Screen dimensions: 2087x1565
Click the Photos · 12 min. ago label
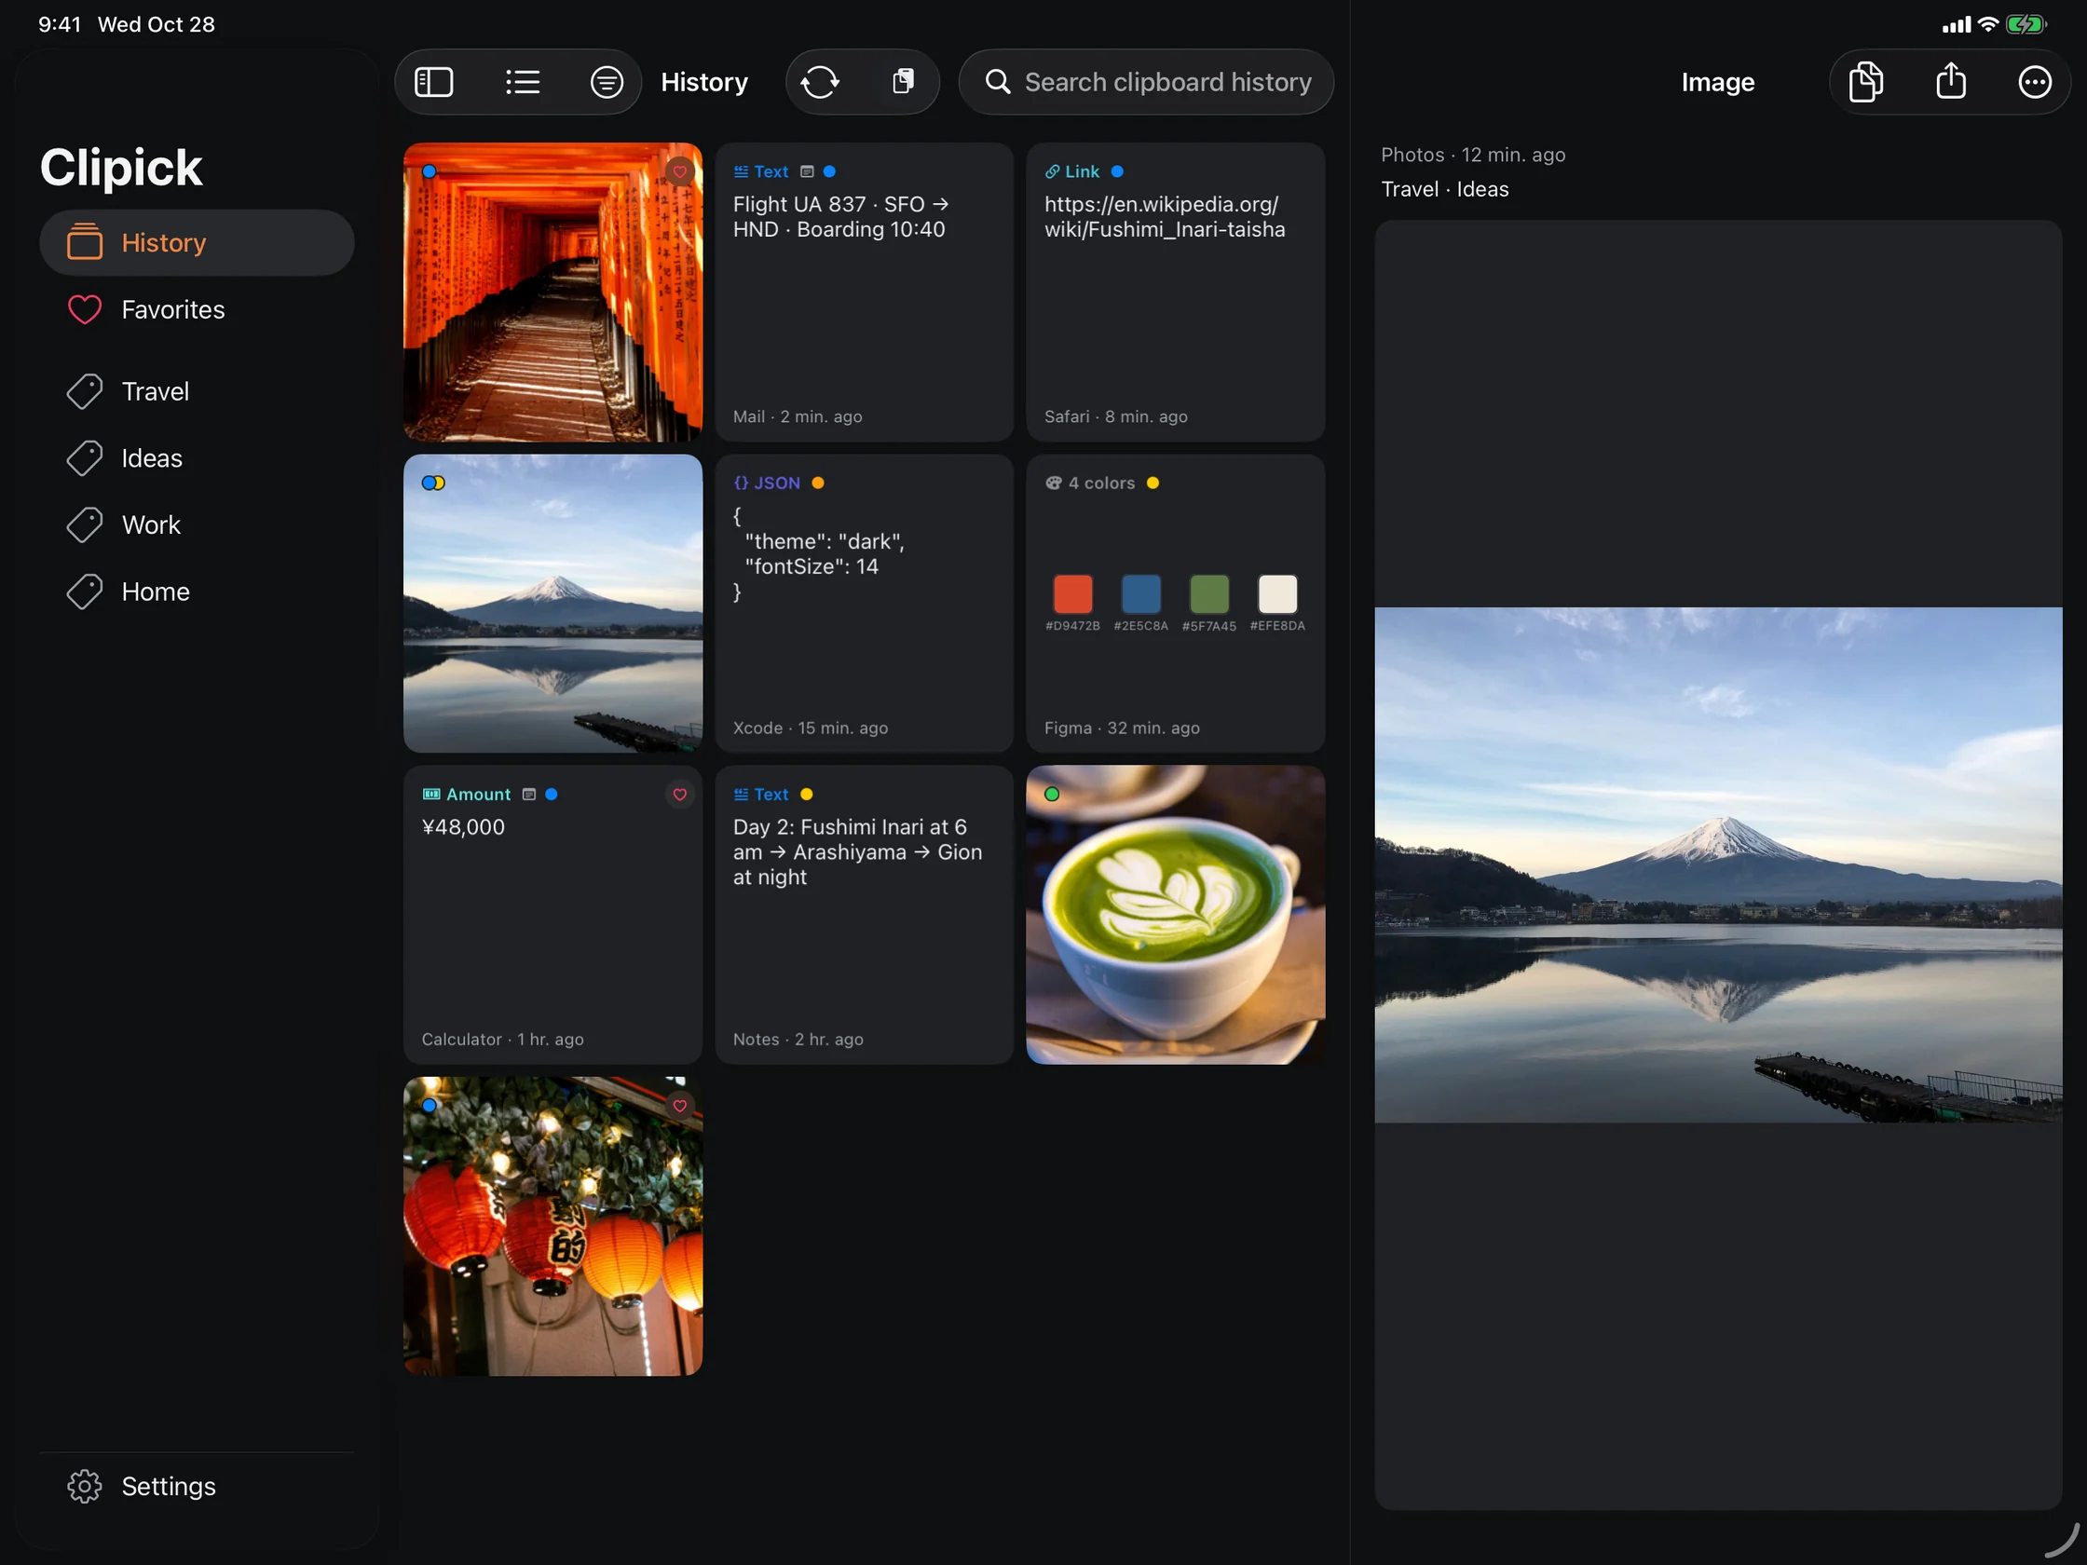[x=1473, y=155]
